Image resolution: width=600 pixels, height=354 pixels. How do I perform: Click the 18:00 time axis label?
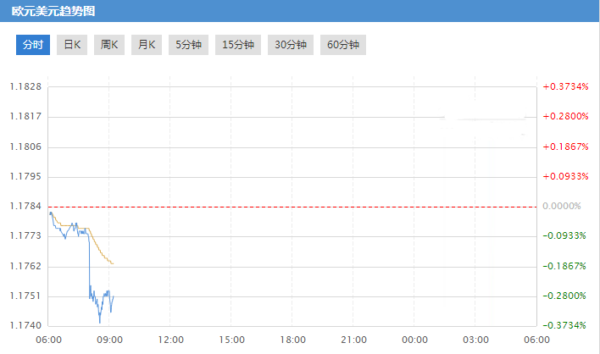pyautogui.click(x=292, y=340)
